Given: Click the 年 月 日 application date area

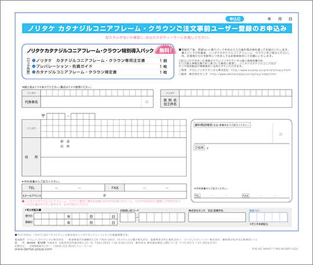Looking at the screenshot, I should [280, 19].
